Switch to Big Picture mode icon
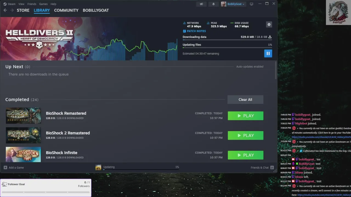The height and width of the screenshot is (197, 351). pyautogui.click(x=251, y=4)
